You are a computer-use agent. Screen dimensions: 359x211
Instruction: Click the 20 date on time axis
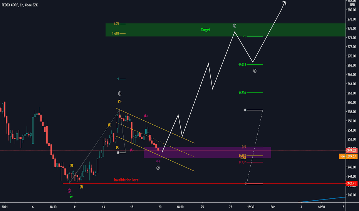pos(160,207)
